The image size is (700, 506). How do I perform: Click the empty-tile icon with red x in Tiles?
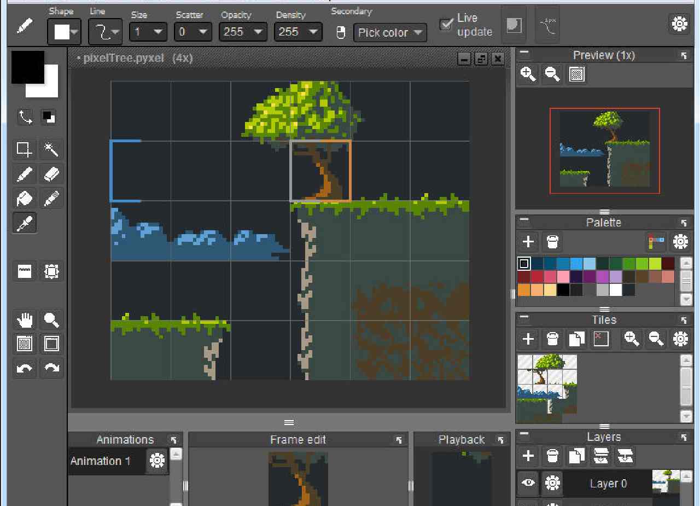point(600,339)
